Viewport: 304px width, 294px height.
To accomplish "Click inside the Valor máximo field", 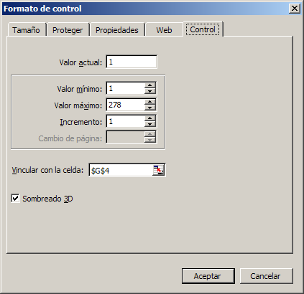I will [x=125, y=105].
